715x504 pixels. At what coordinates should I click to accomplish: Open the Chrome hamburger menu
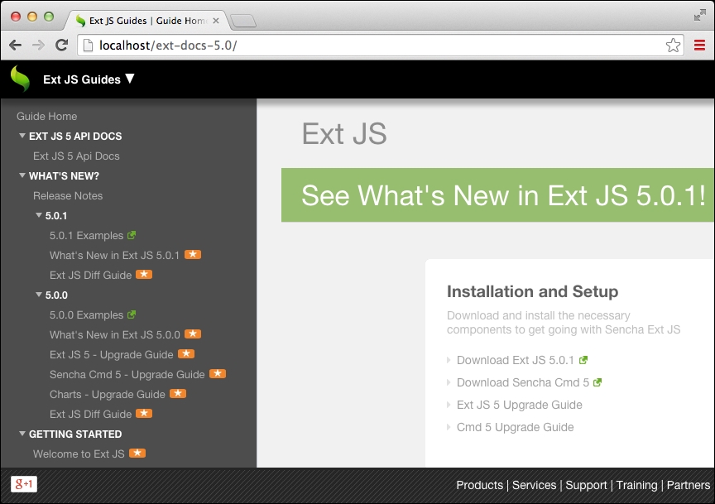(699, 46)
